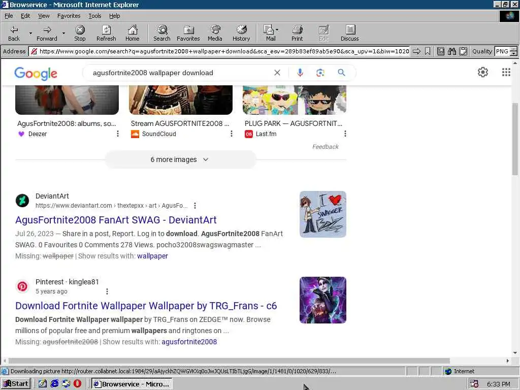Open the Help menu
520x390 pixels.
(114, 16)
